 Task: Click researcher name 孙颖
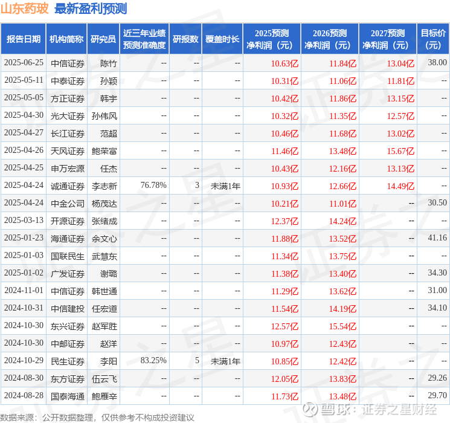coord(109,81)
